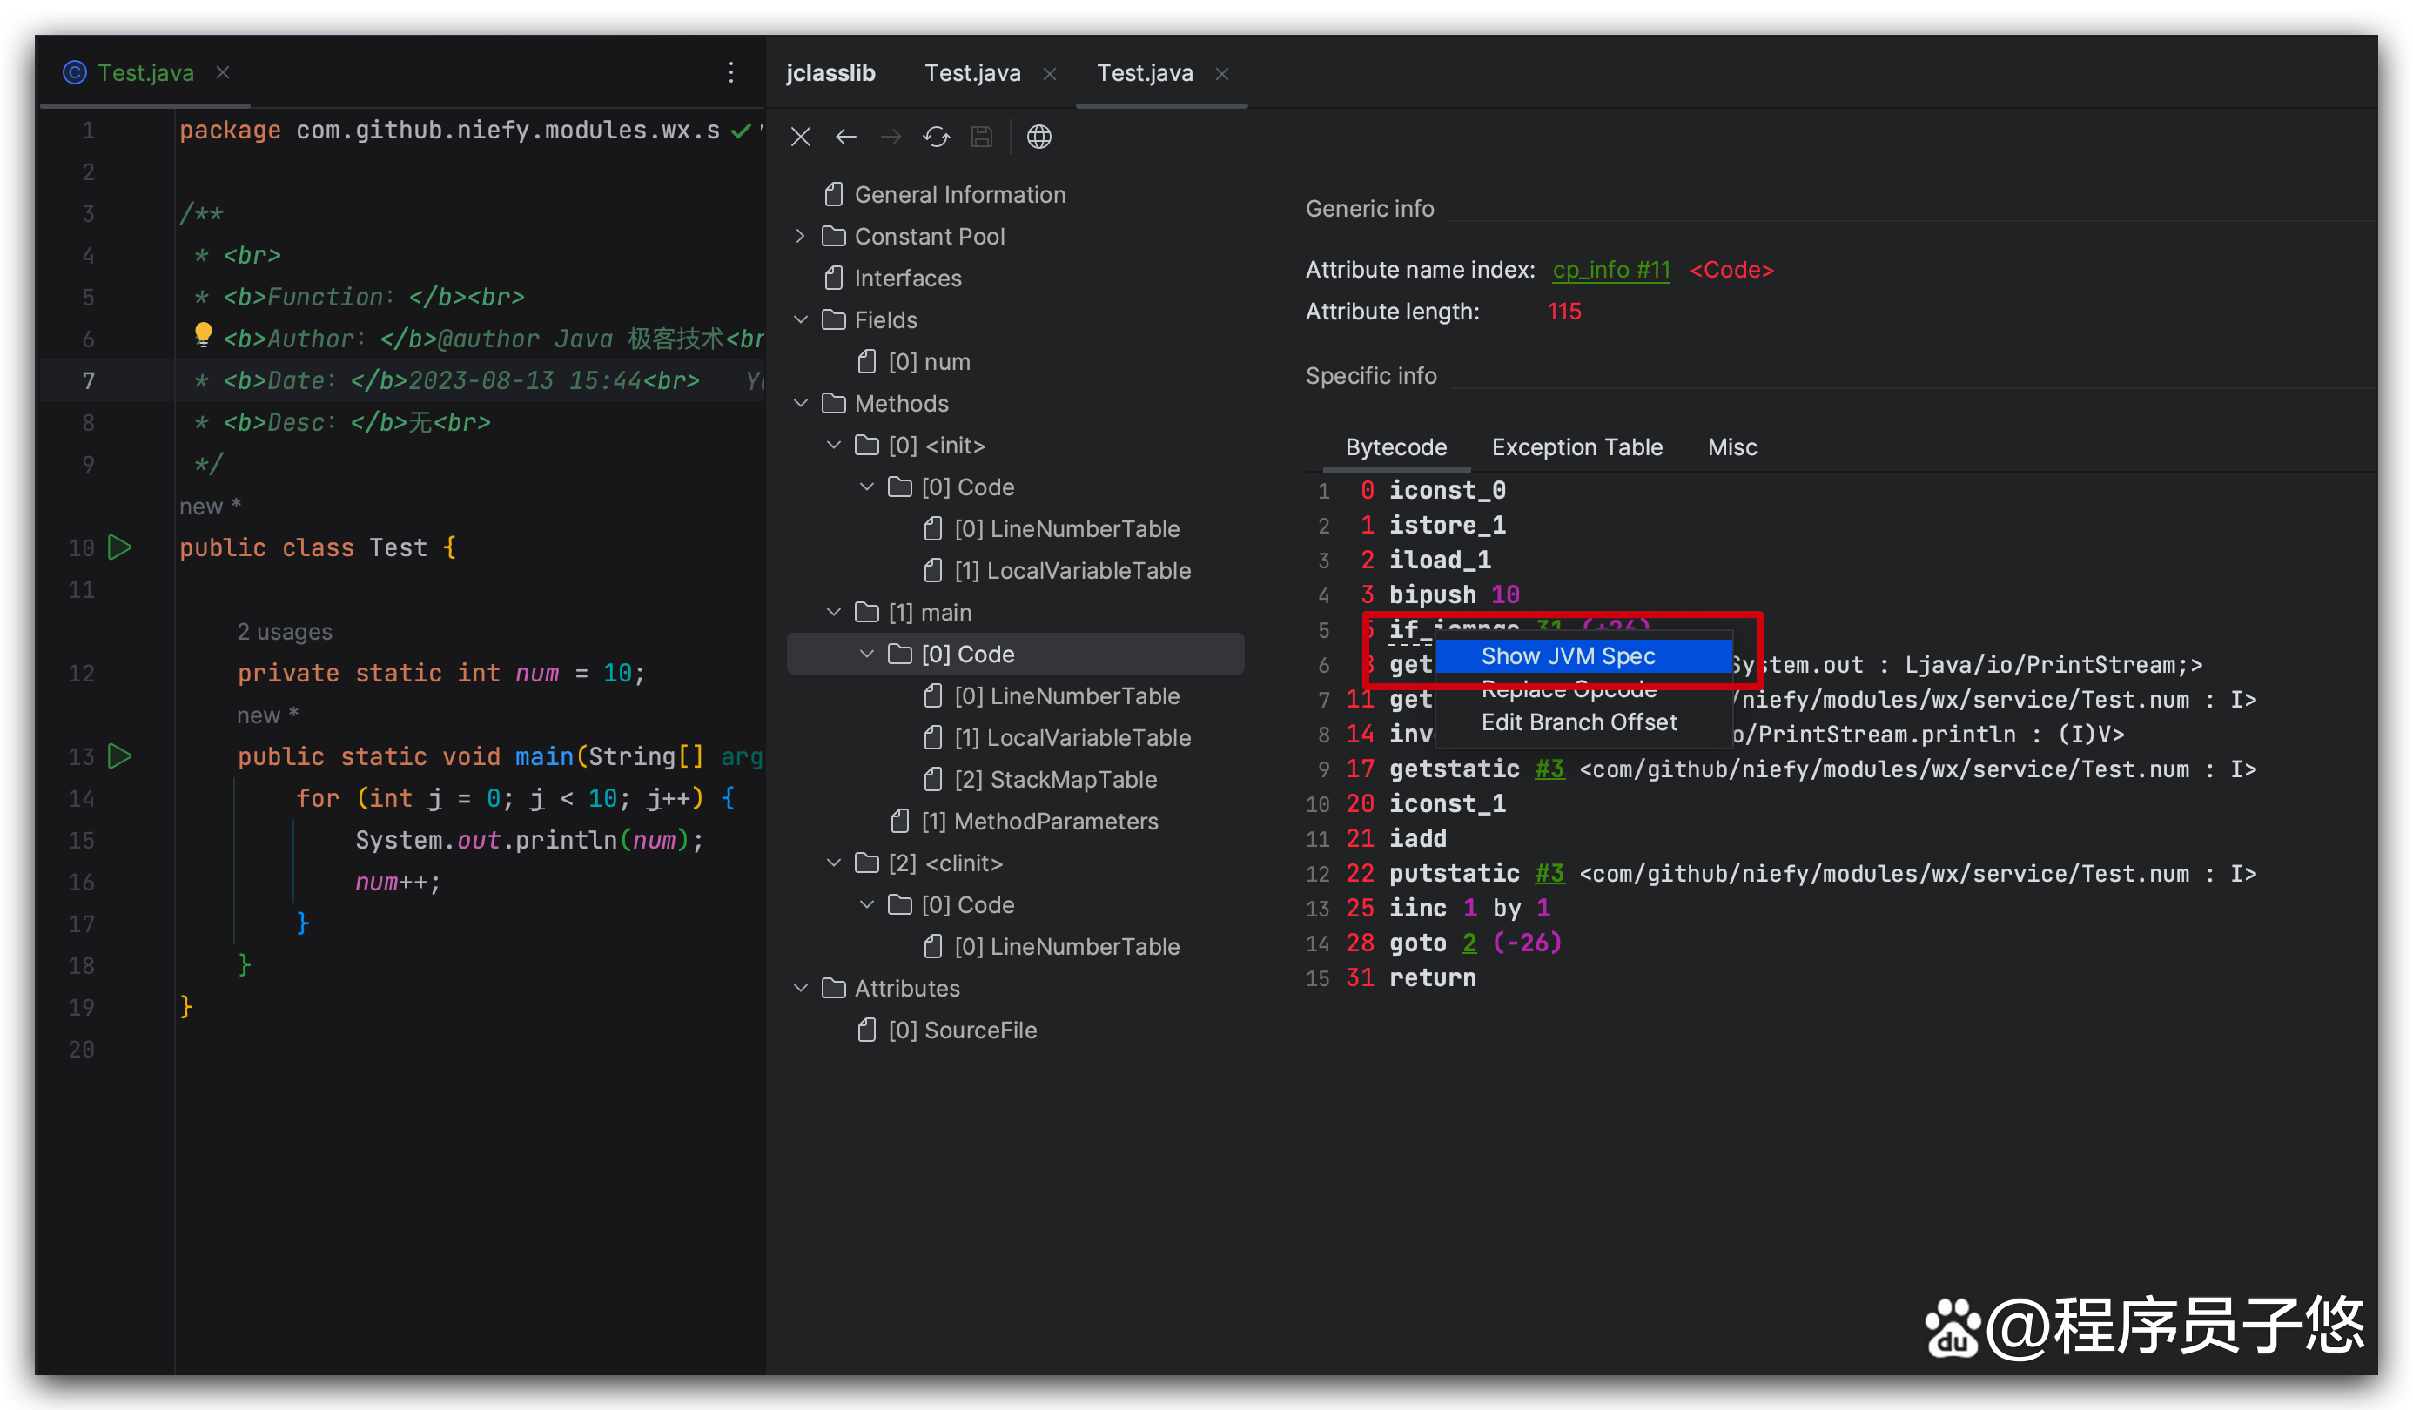Select [2] StackMapTable tree item
Viewport: 2413px width, 1410px height.
[x=1054, y=779]
